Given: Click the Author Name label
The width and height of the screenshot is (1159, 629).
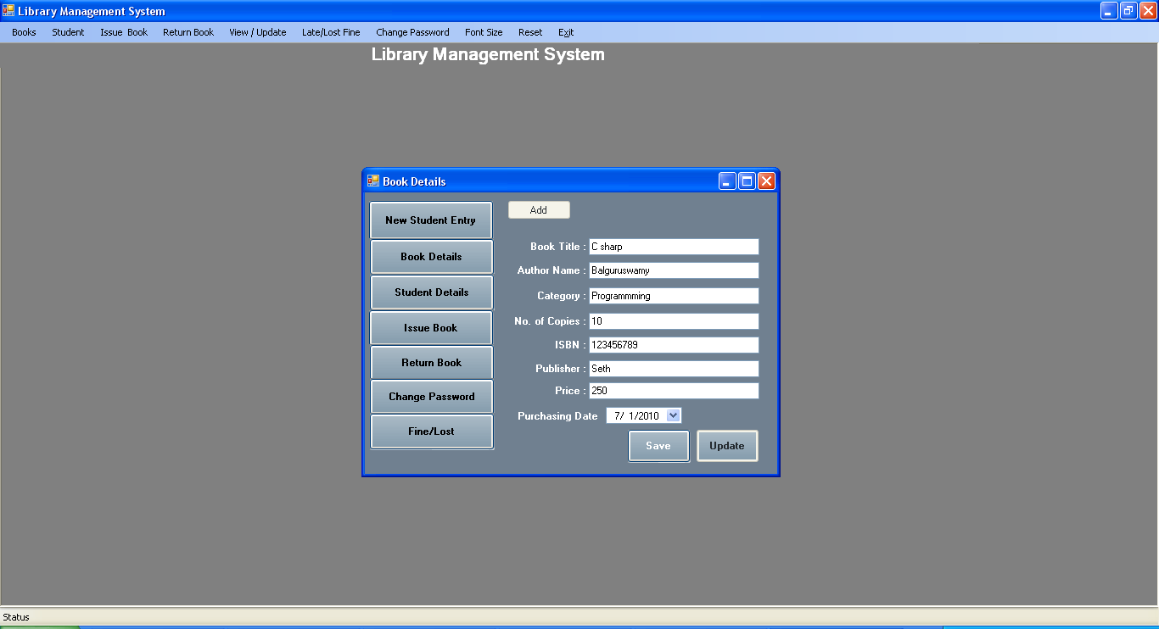Looking at the screenshot, I should [x=552, y=270].
